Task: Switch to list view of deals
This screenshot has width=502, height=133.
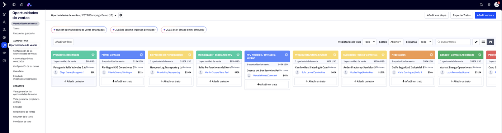Action: (483, 42)
